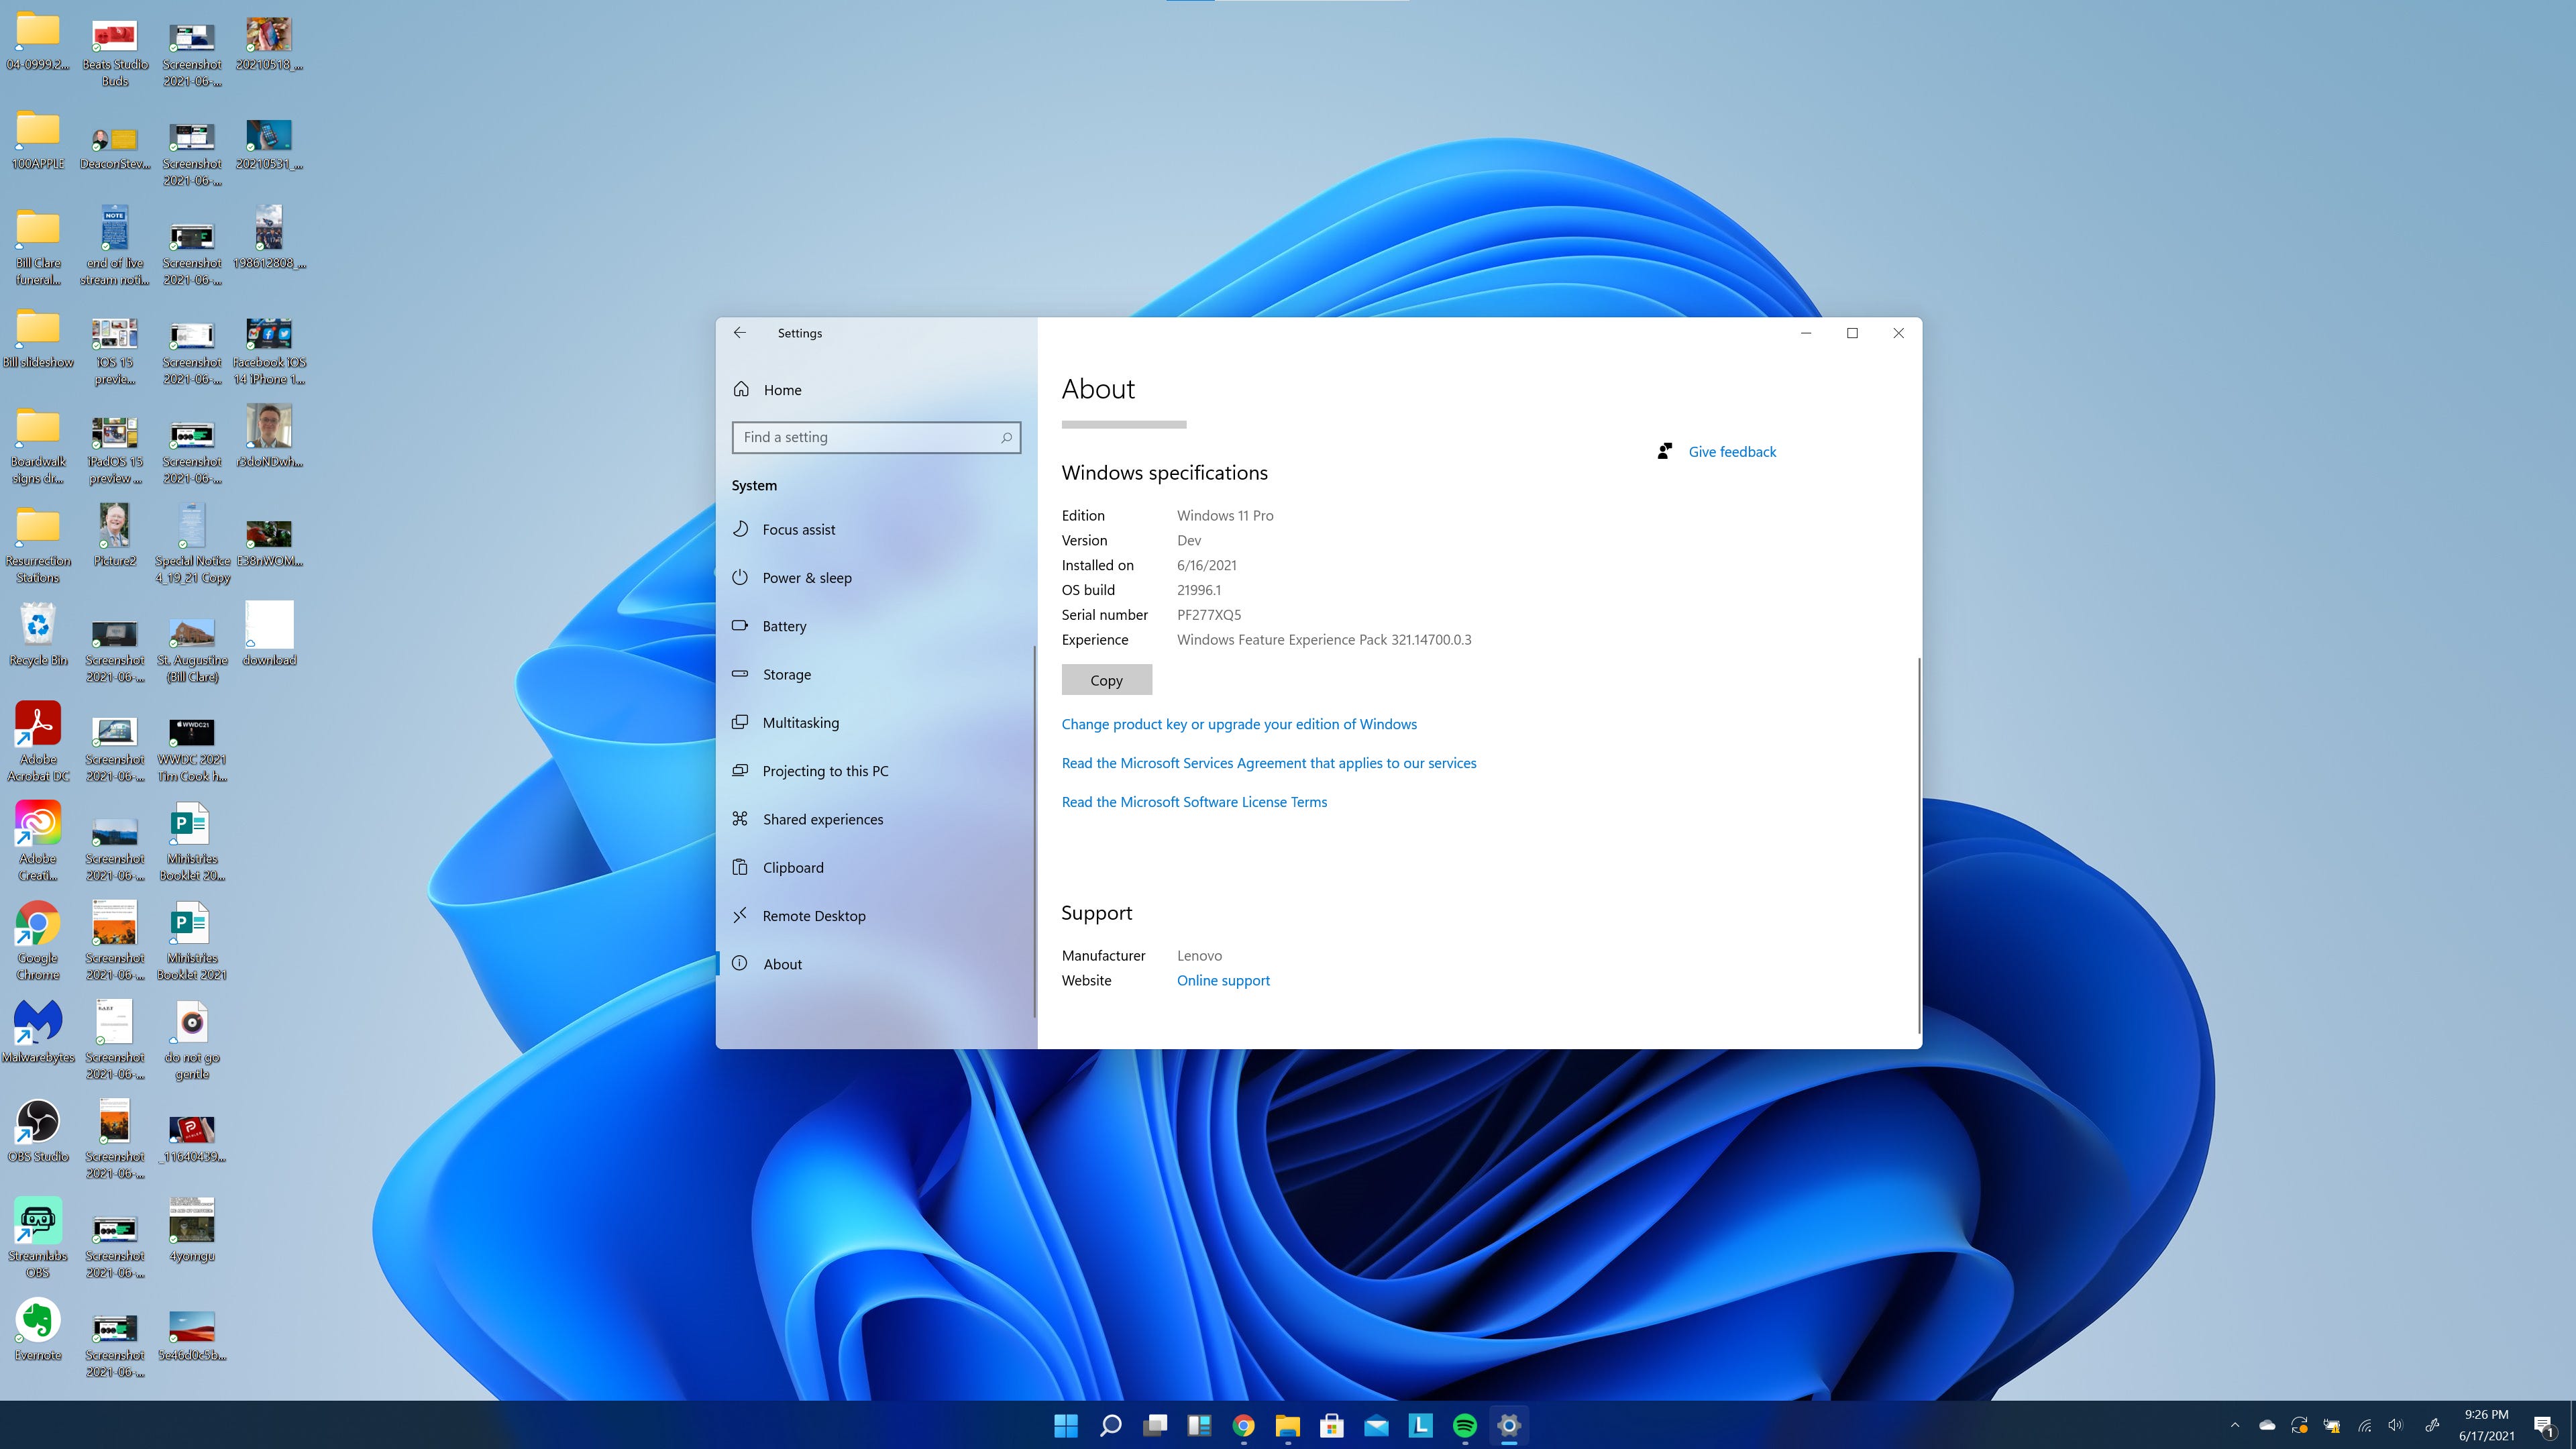This screenshot has height=1449, width=2576.
Task: Go back using the Settings back arrow
Action: pyautogui.click(x=739, y=333)
